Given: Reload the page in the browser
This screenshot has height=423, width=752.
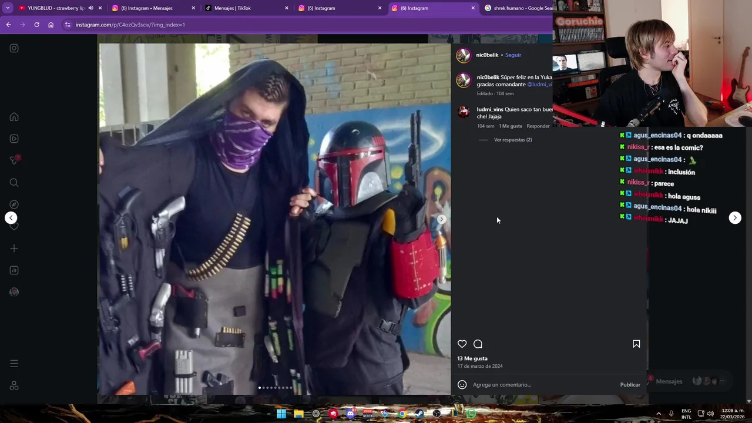Looking at the screenshot, I should (x=36, y=25).
